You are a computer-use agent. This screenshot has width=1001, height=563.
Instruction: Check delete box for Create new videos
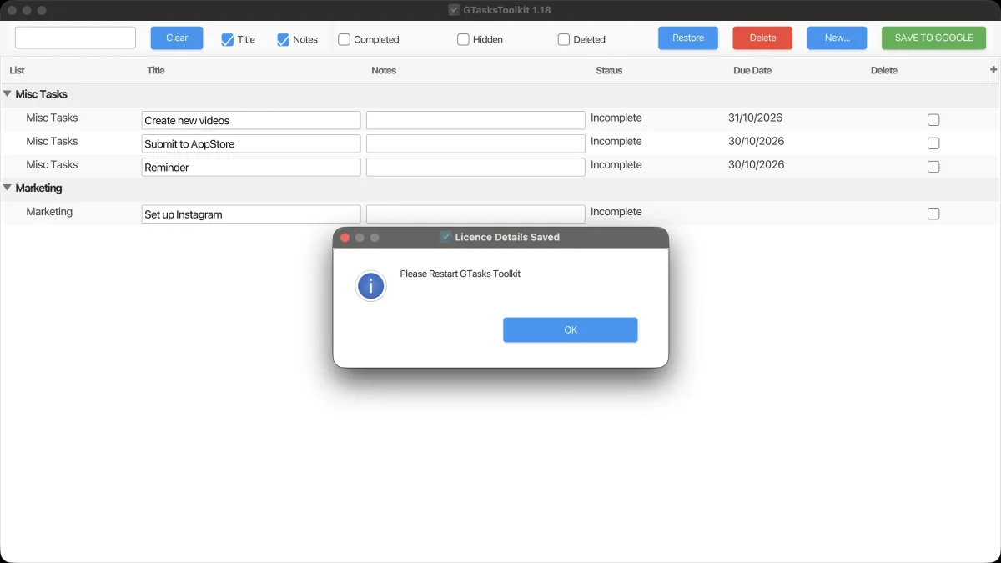click(933, 120)
